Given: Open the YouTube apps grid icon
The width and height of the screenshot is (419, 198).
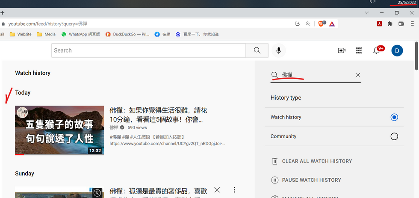Looking at the screenshot, I should (359, 50).
